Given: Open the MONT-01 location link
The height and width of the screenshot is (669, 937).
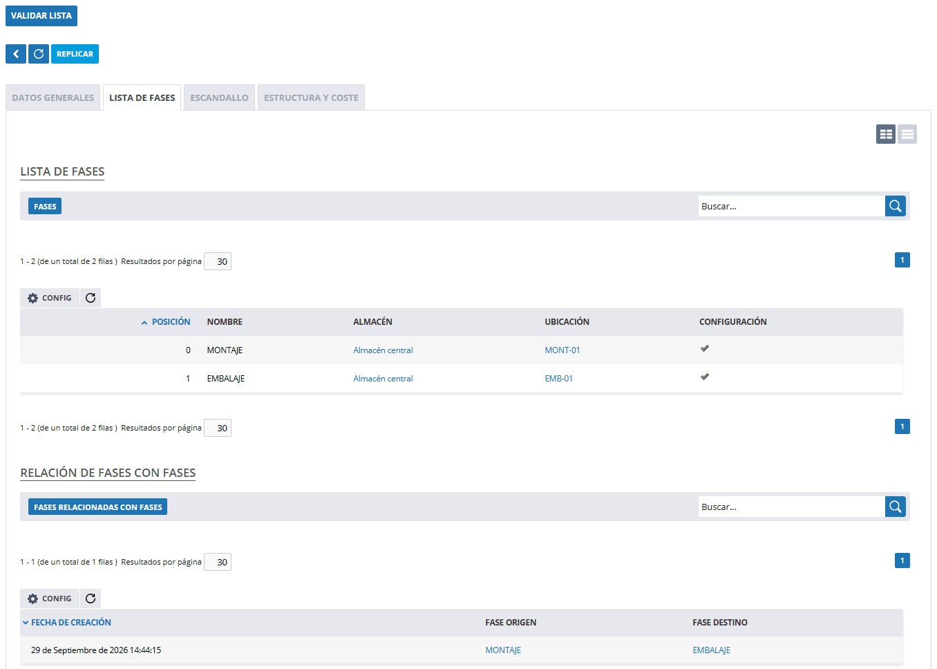Looking at the screenshot, I should (562, 350).
